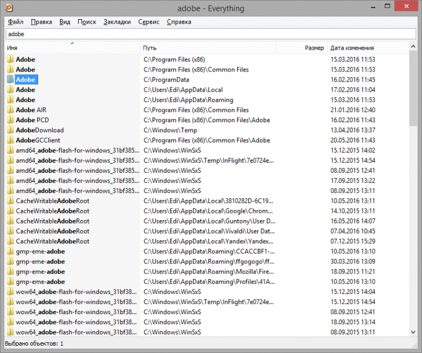The height and width of the screenshot is (353, 422).
Task: Click folder icon of Adobe in Common Files
Action: [10, 69]
